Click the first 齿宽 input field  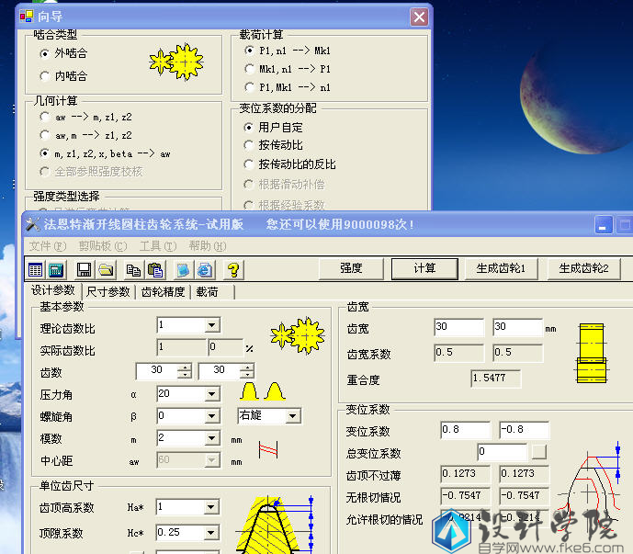click(458, 327)
